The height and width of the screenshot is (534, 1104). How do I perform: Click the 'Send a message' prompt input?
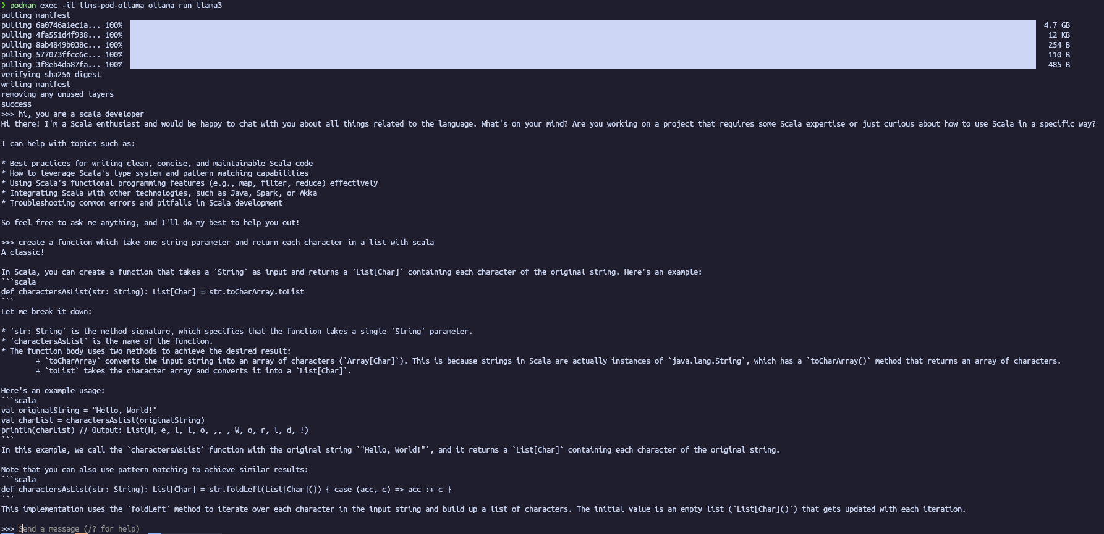[79, 529]
